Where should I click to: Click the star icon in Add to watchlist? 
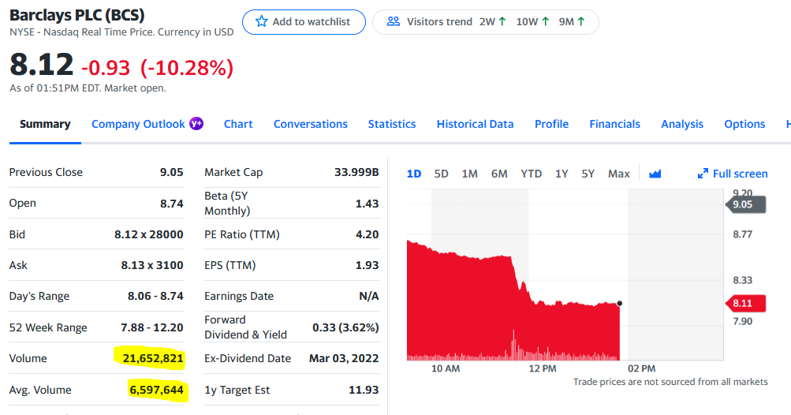coord(261,21)
